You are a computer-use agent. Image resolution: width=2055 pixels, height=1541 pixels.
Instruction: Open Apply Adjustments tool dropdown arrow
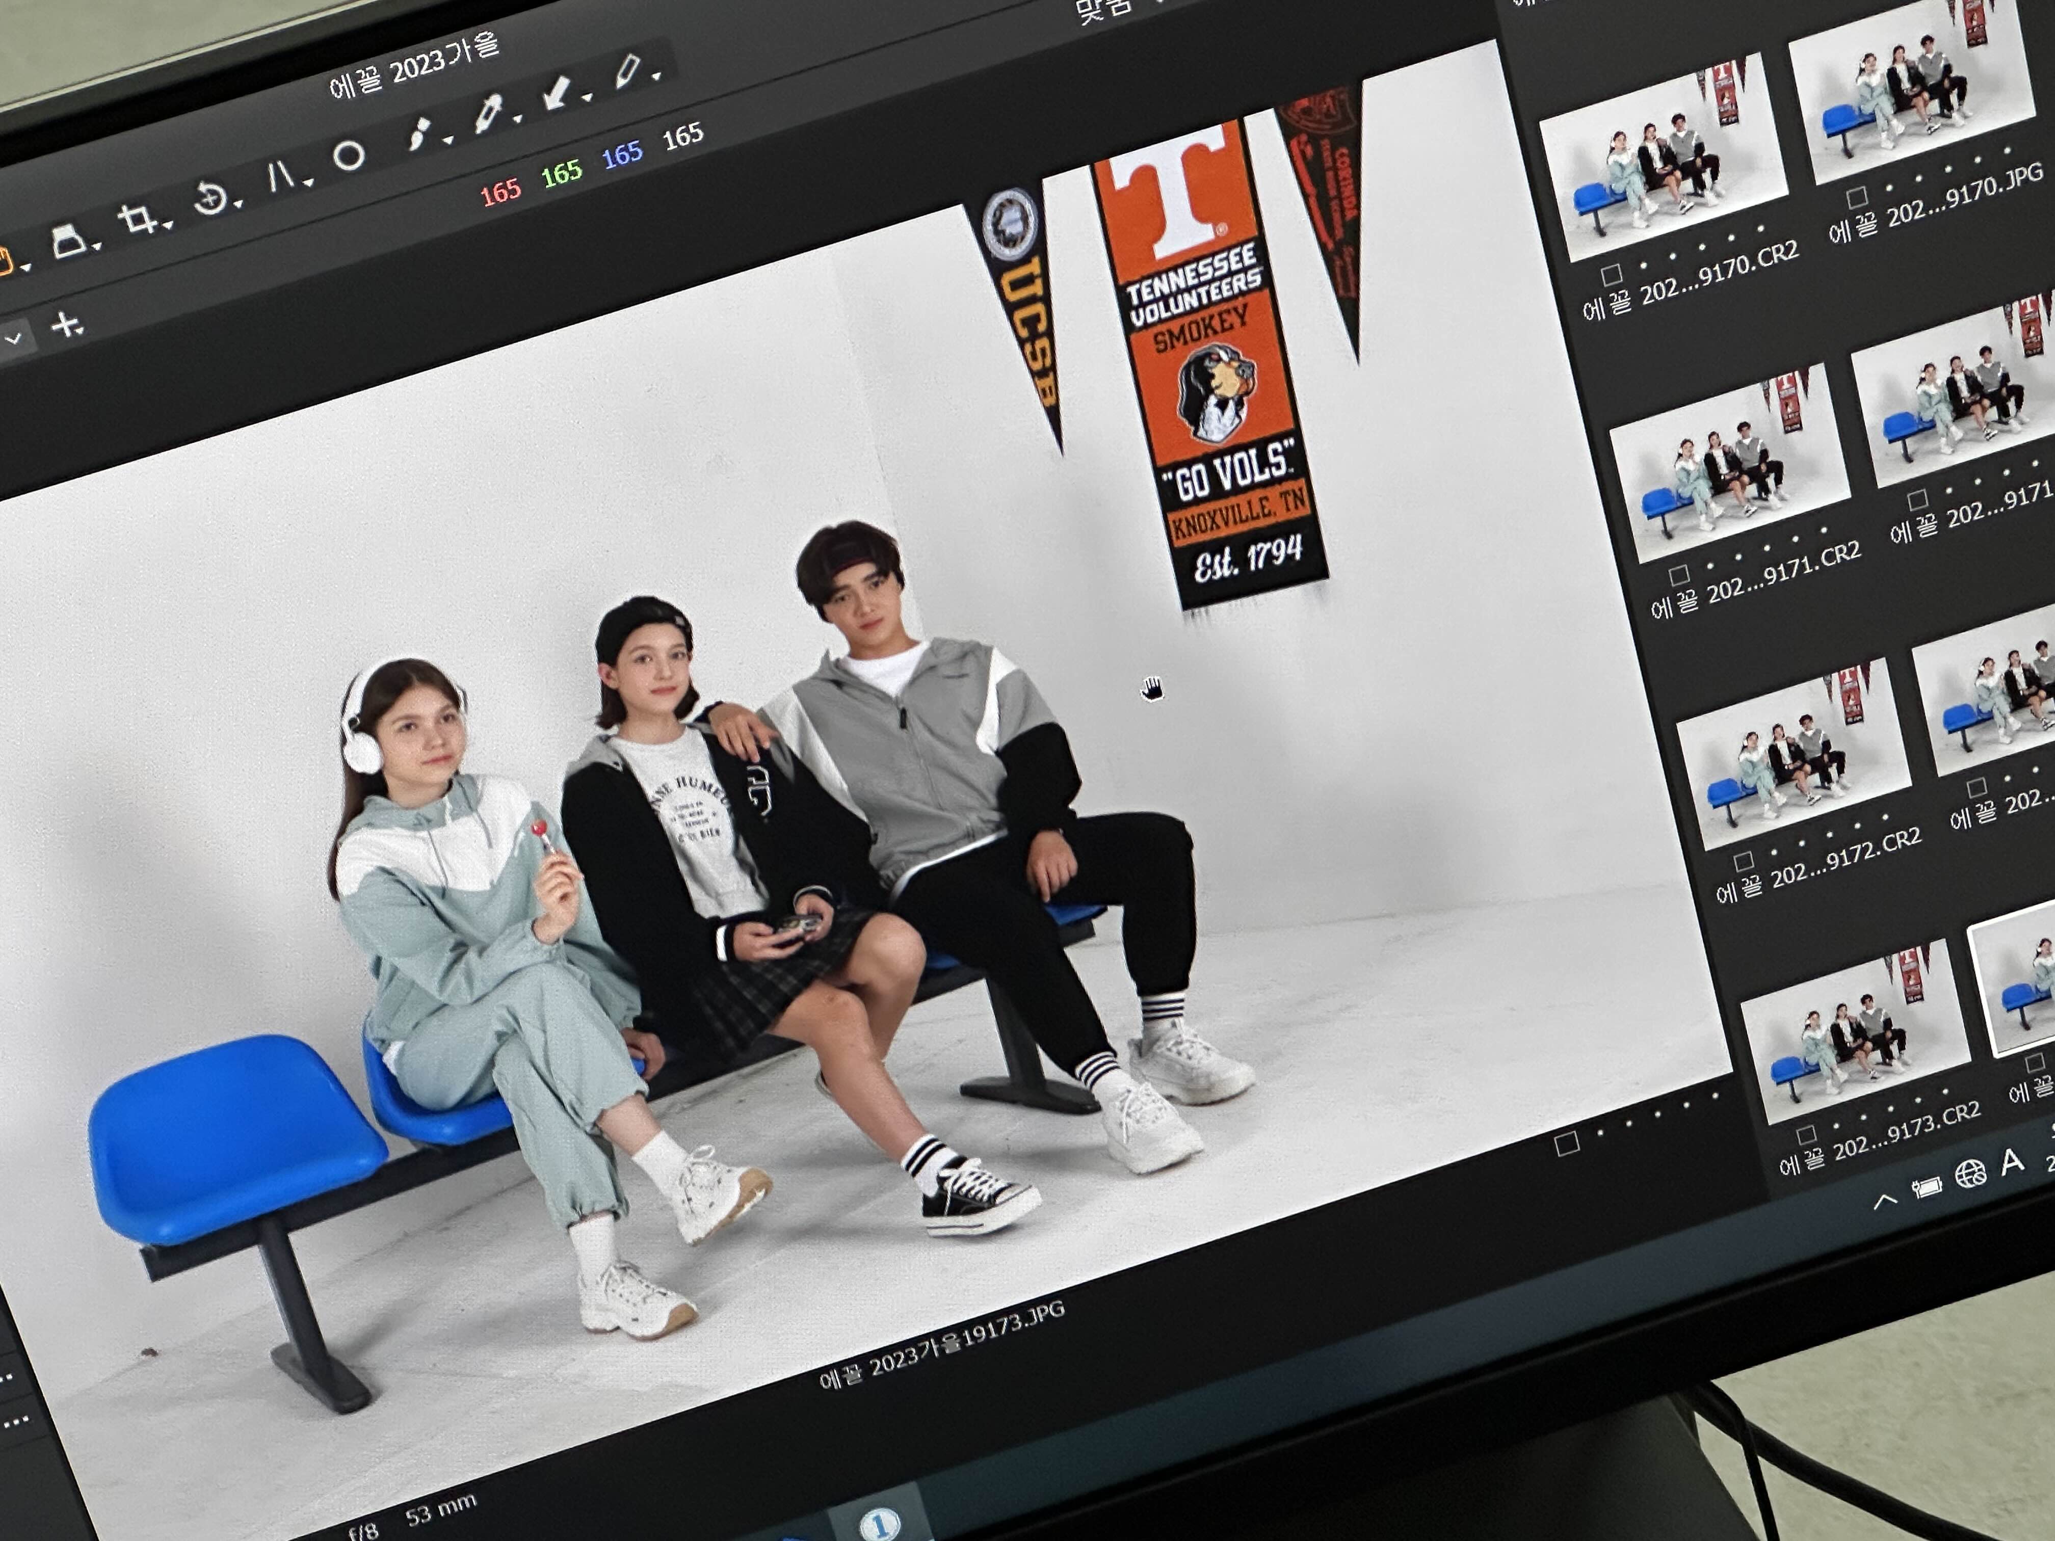(x=587, y=97)
